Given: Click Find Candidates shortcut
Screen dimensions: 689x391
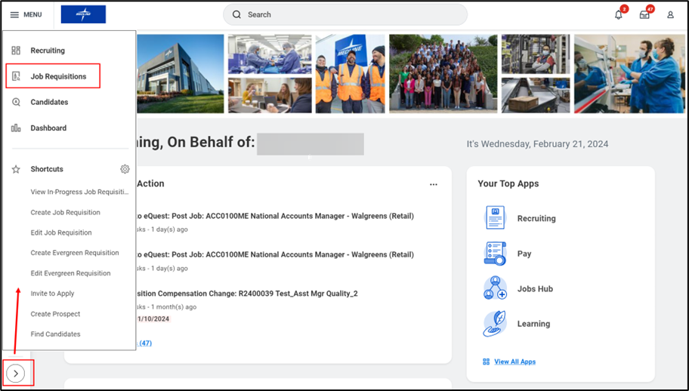Looking at the screenshot, I should (x=55, y=334).
